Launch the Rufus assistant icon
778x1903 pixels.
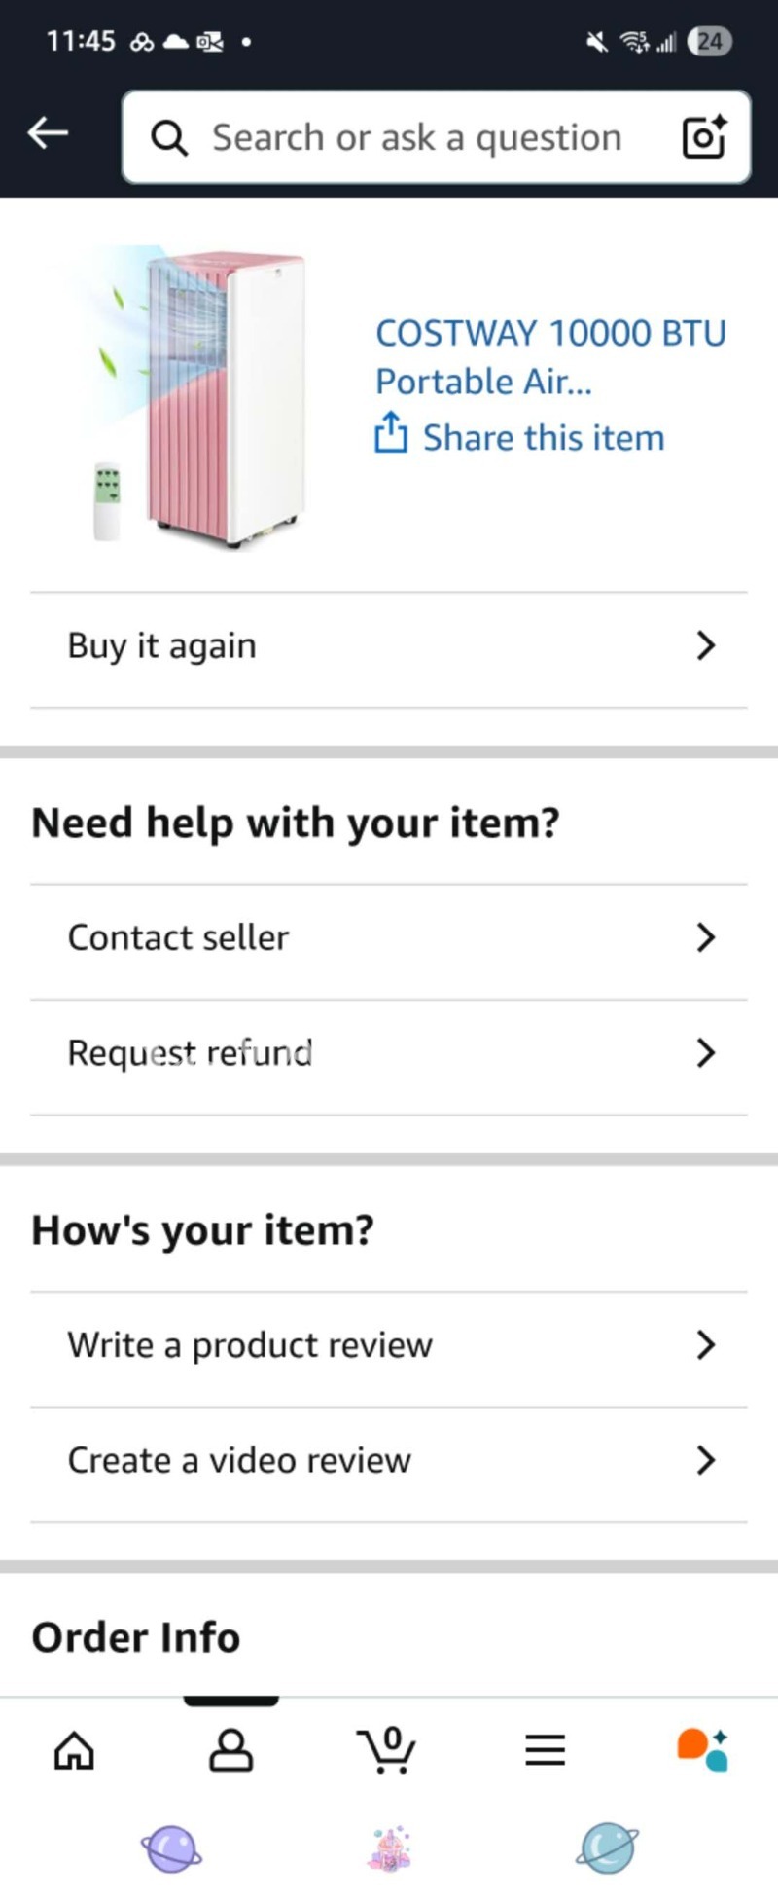(x=702, y=1749)
